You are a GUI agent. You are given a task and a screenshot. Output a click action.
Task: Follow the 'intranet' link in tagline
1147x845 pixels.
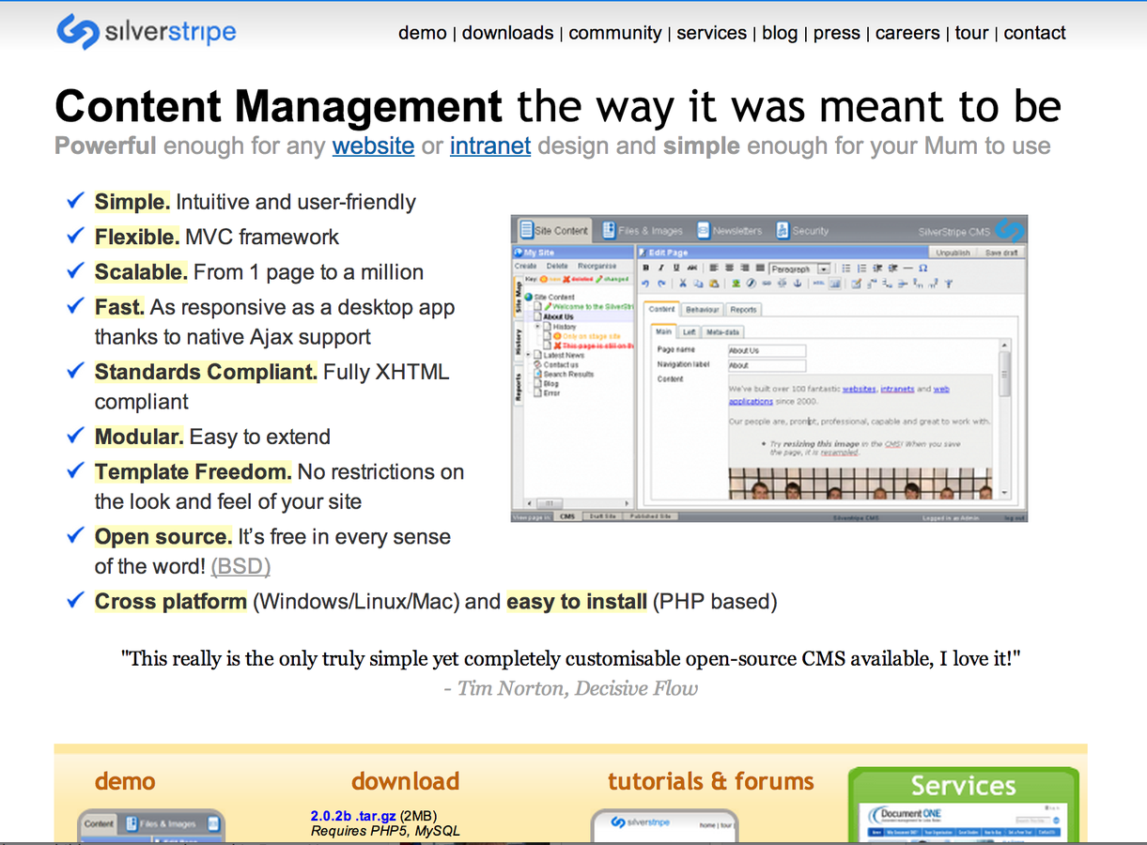coord(490,146)
